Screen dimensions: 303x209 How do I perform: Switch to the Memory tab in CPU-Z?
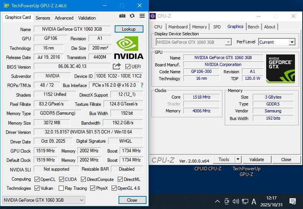tap(199, 27)
